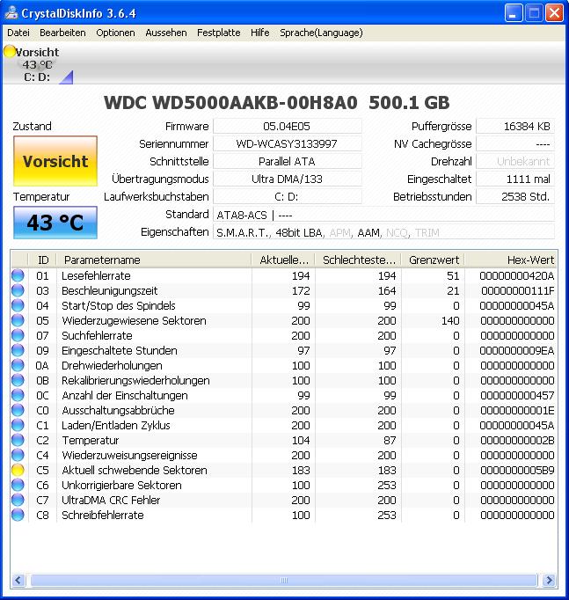569x600 pixels.
Task: Click the Hex-Wert column header
Action: 511,260
